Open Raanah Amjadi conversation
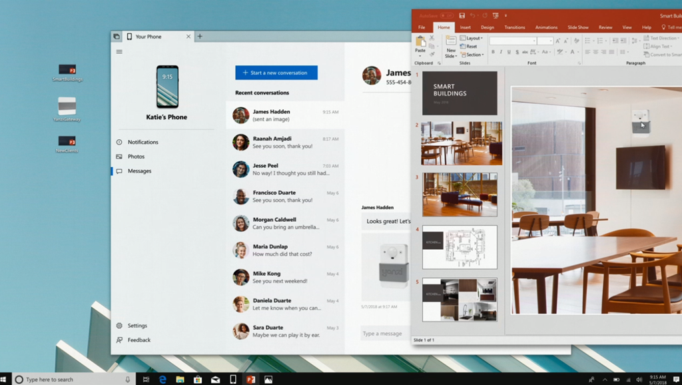 click(285, 143)
